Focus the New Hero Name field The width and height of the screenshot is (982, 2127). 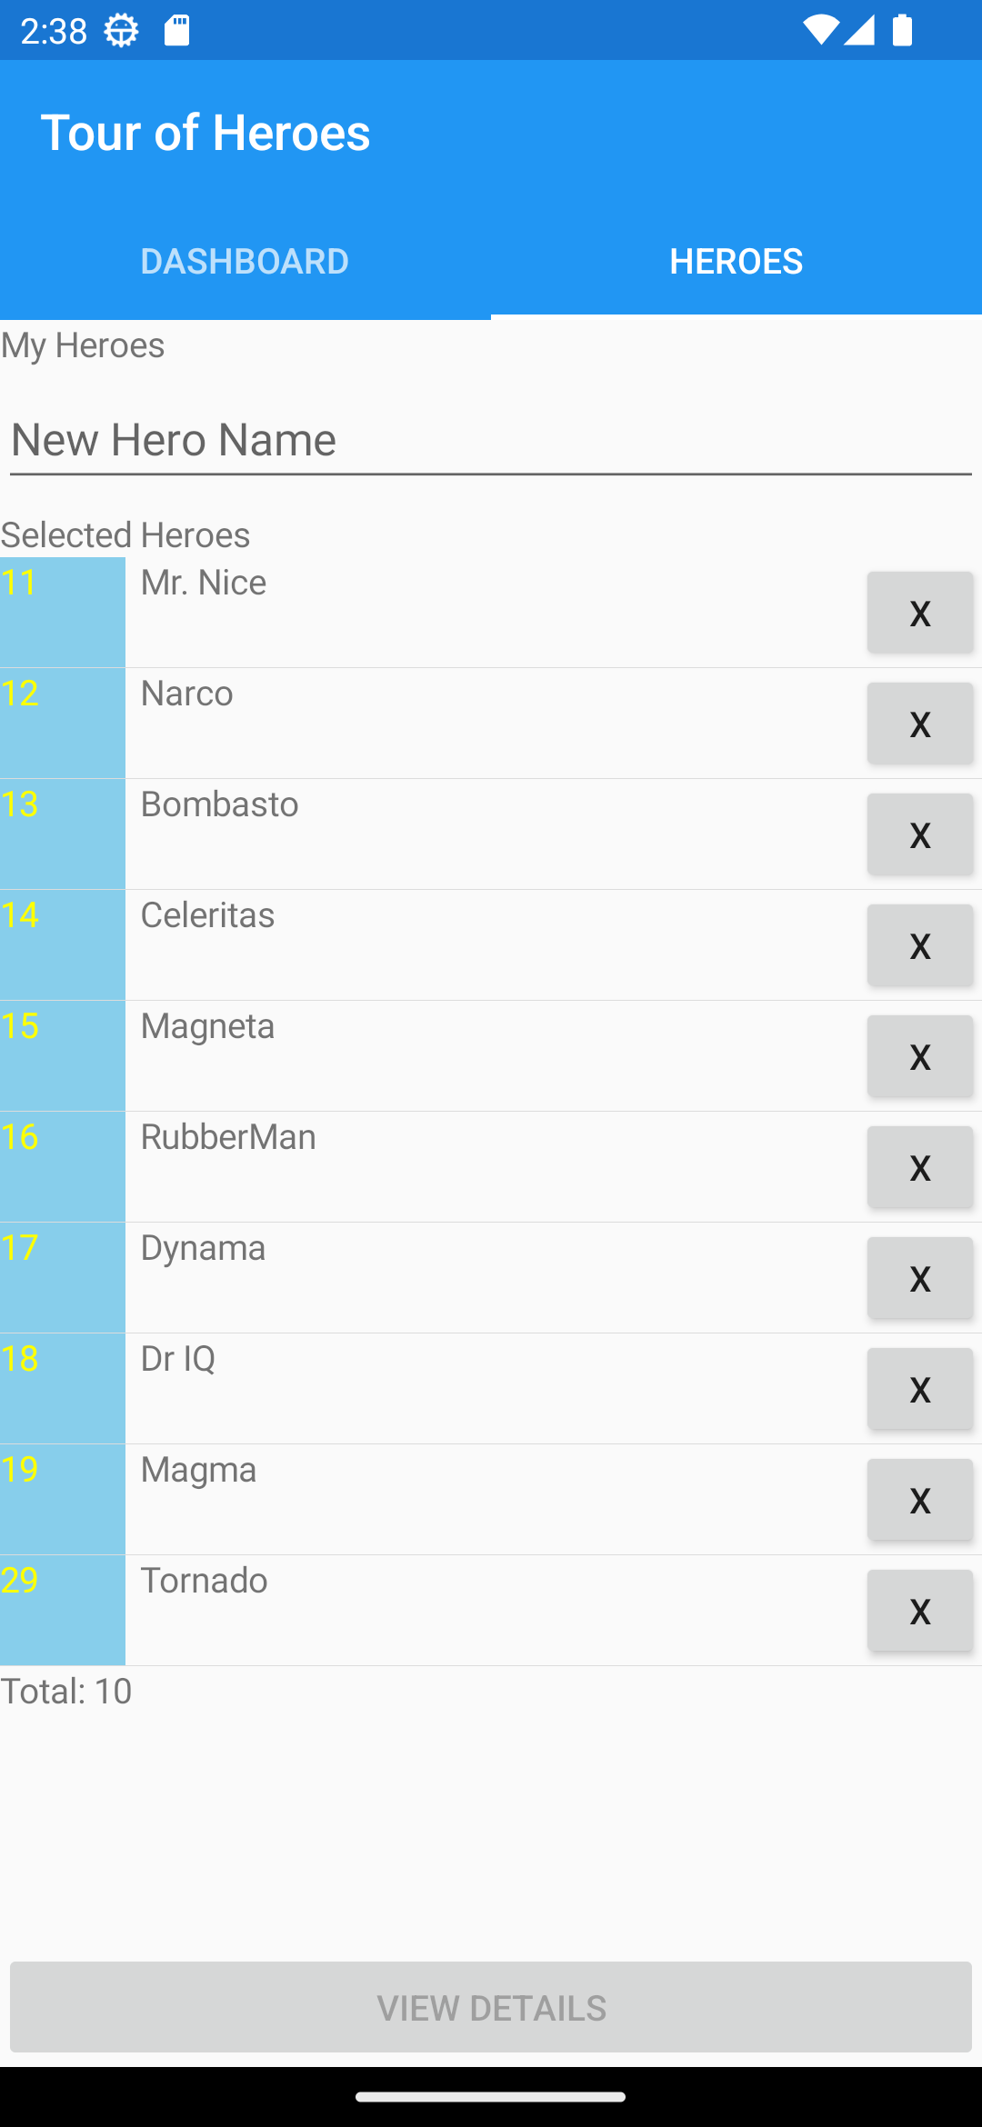point(491,441)
